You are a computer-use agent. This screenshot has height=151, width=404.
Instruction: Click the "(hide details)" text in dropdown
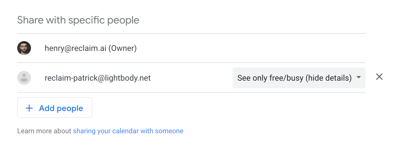point(328,78)
